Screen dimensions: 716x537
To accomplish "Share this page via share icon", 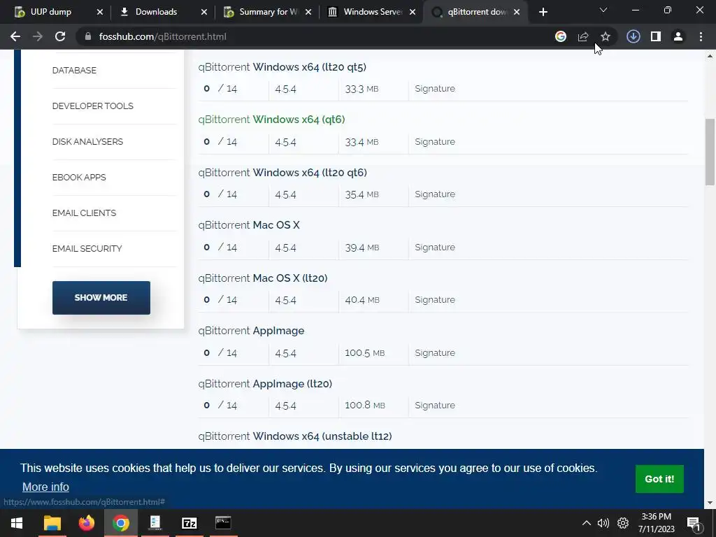I will point(583,36).
